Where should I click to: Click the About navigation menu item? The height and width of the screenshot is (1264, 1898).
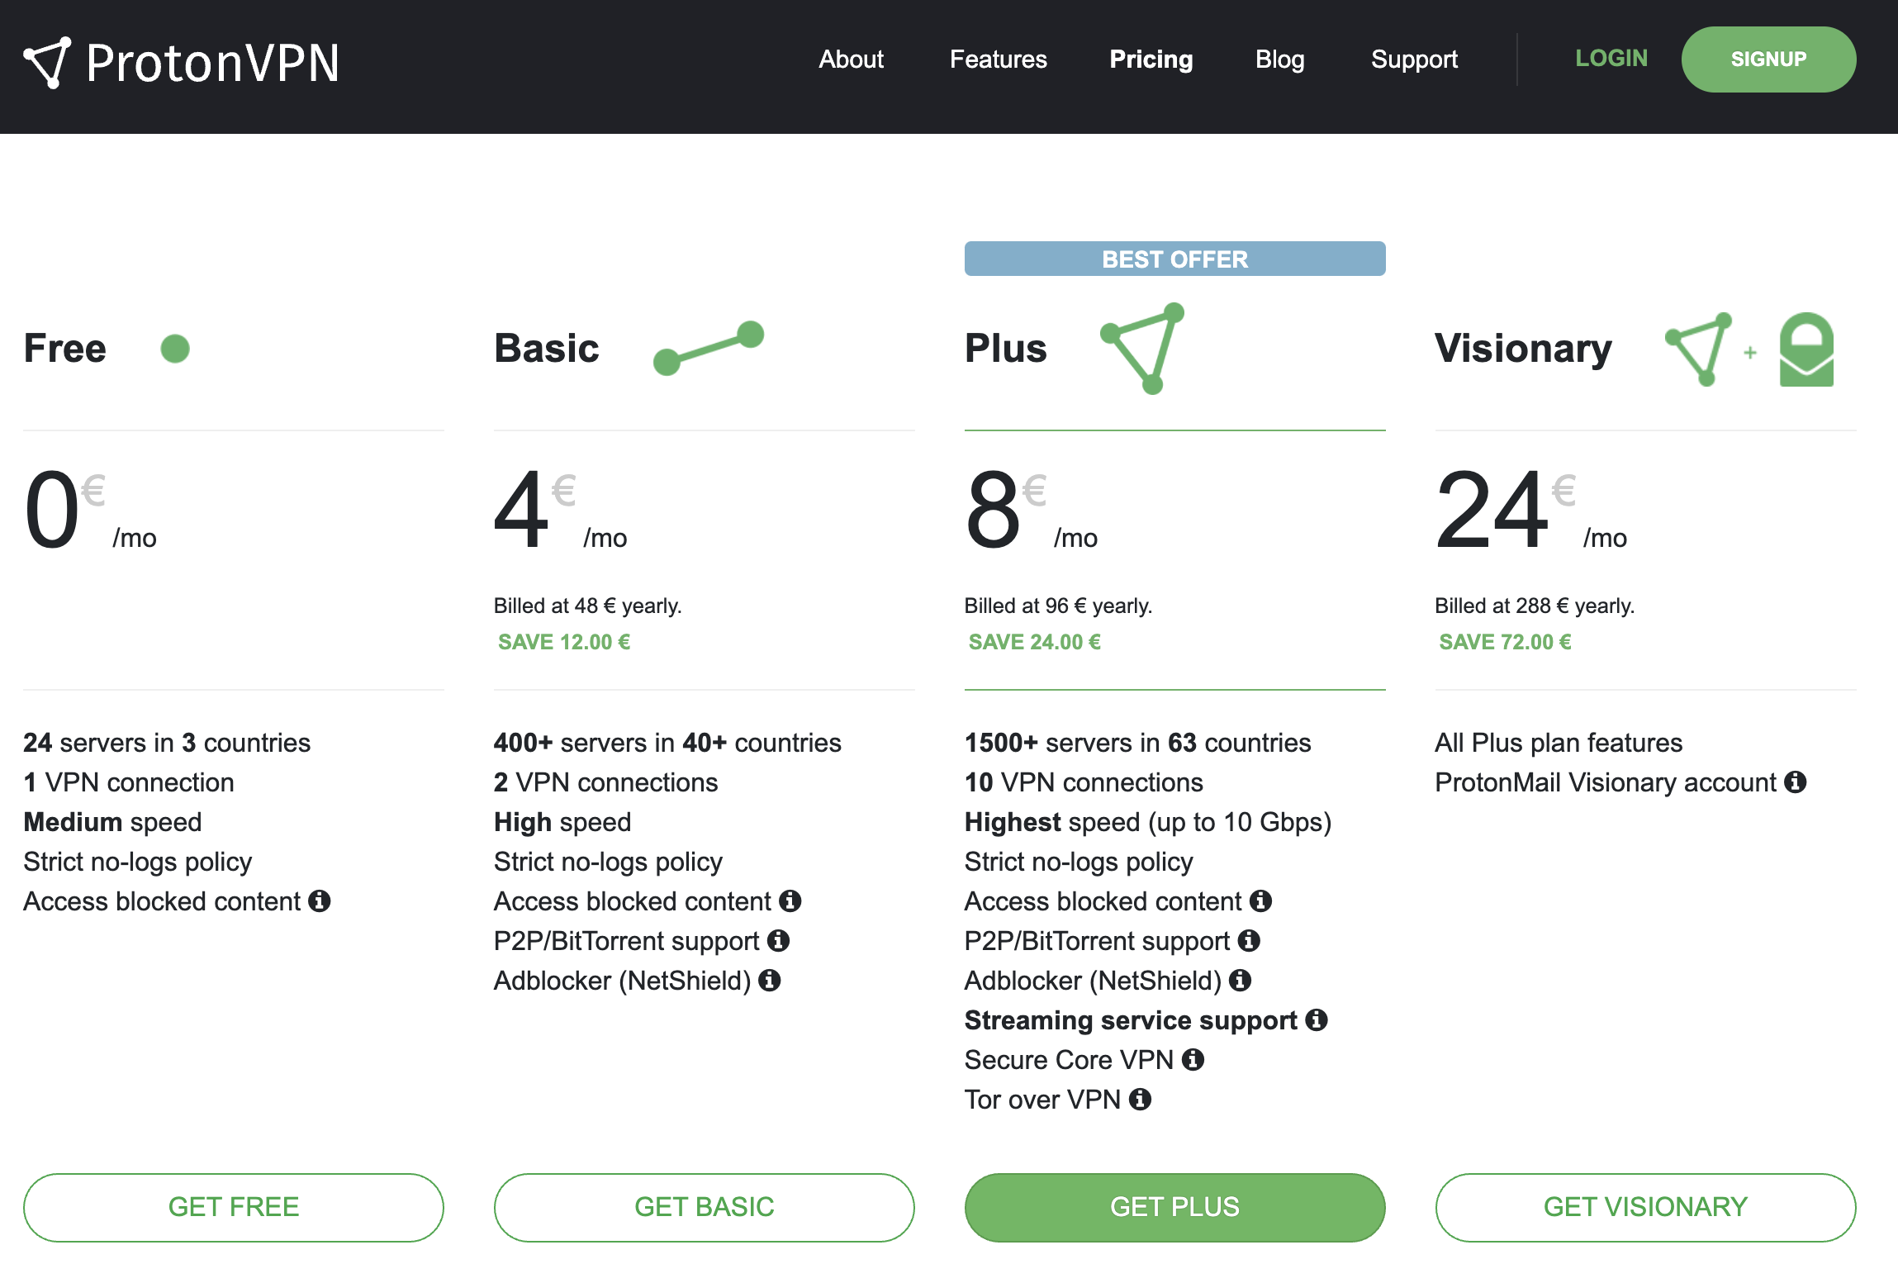850,59
